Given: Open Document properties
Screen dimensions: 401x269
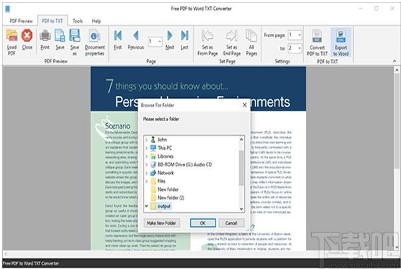Looking at the screenshot, I should coord(94,42).
